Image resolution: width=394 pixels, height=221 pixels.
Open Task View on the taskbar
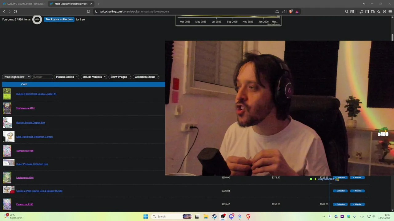197,216
